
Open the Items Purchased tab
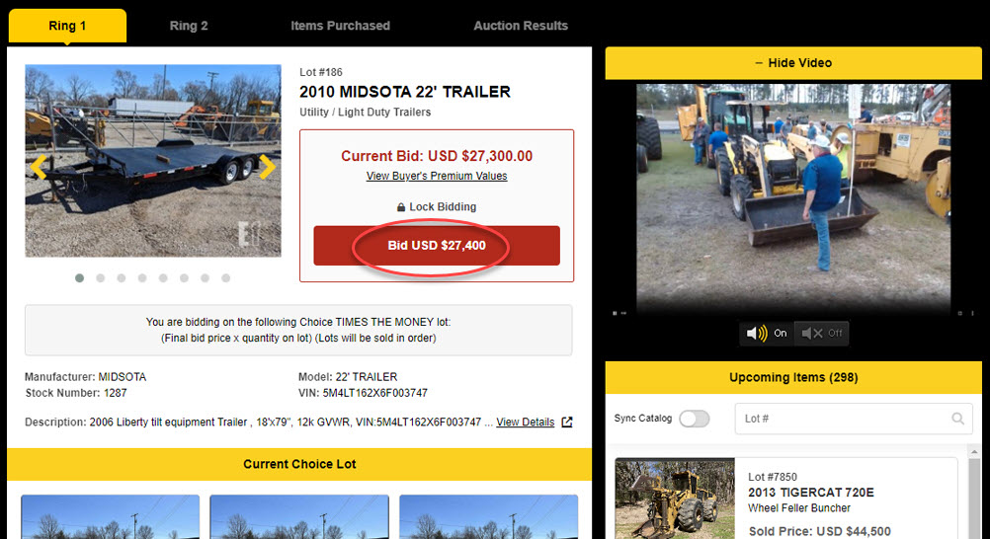pyautogui.click(x=340, y=26)
